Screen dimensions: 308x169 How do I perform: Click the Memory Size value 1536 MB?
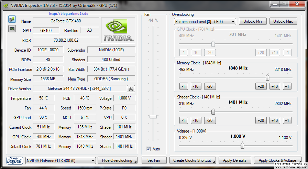tap(48, 79)
